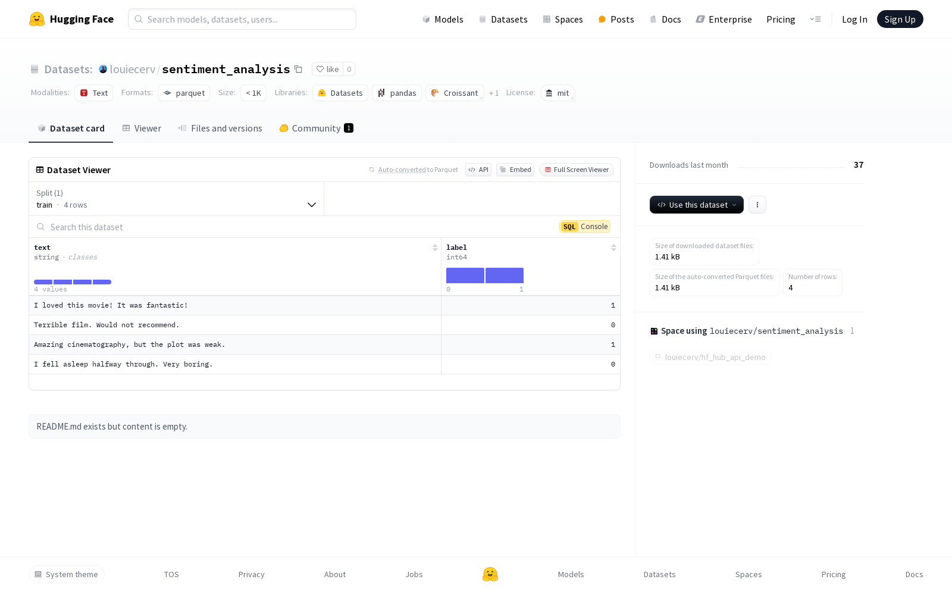Open Spaces in top navigation

coord(563,19)
